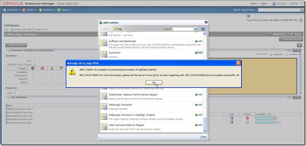Add the Web-Services Metrics Region

pyautogui.click(x=199, y=125)
